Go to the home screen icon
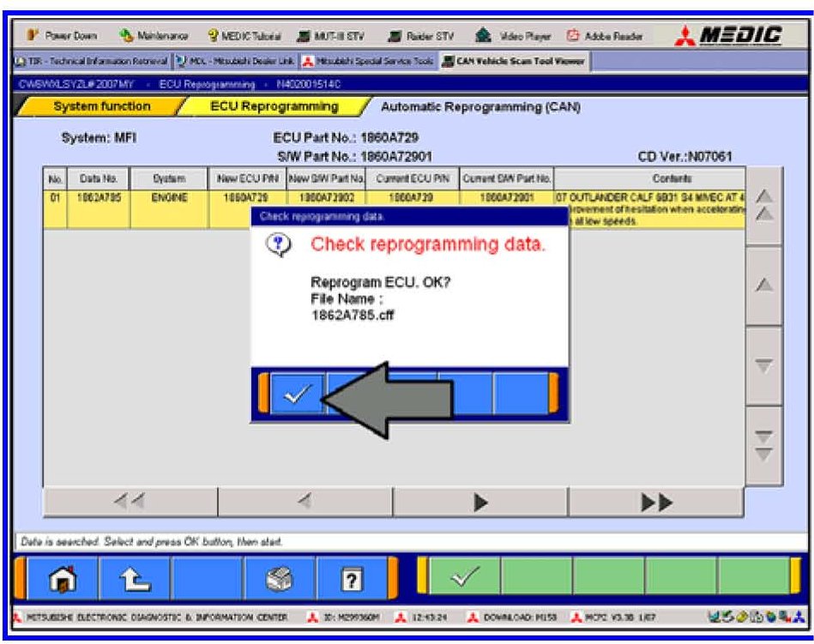The image size is (814, 644). point(63,578)
